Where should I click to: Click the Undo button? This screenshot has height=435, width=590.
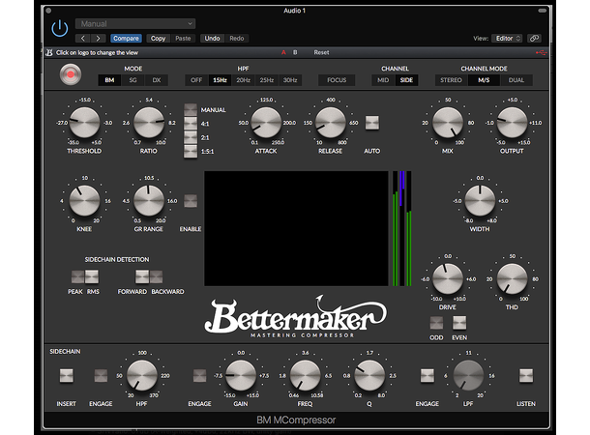[x=212, y=39]
